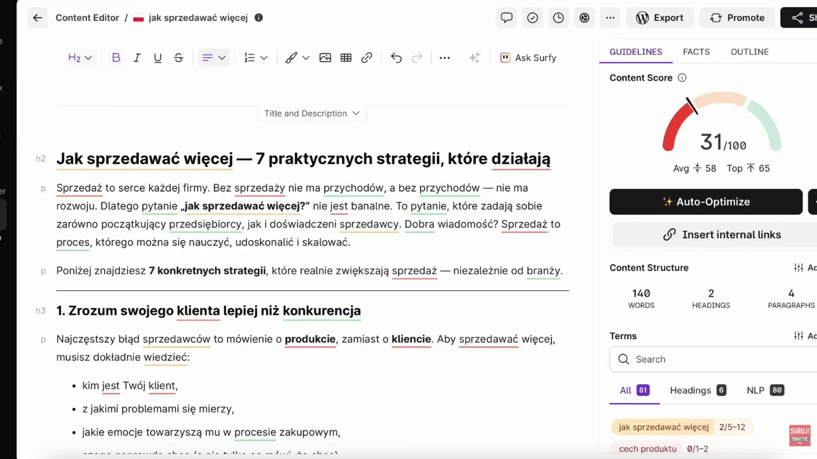Select the All terms filter tab

pyautogui.click(x=635, y=390)
